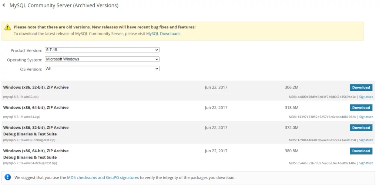Go back using the arrow beside MySQL Community Server
This screenshot has height=187, width=379.
coord(4,5)
